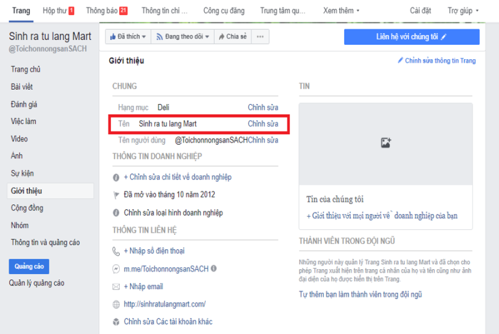Open the three-dots more options button
The width and height of the screenshot is (499, 334).
[x=260, y=37]
